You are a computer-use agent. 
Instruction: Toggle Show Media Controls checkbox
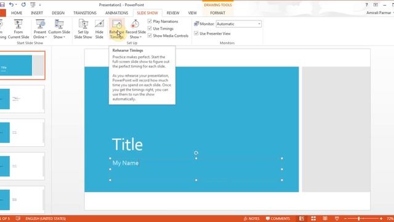coord(150,36)
